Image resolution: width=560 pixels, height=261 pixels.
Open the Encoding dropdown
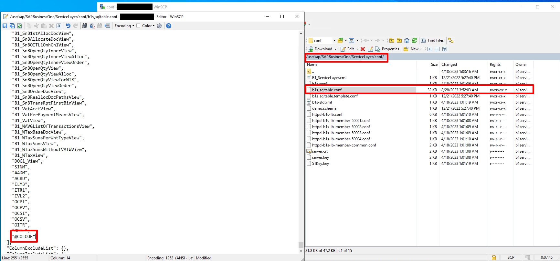click(x=124, y=26)
